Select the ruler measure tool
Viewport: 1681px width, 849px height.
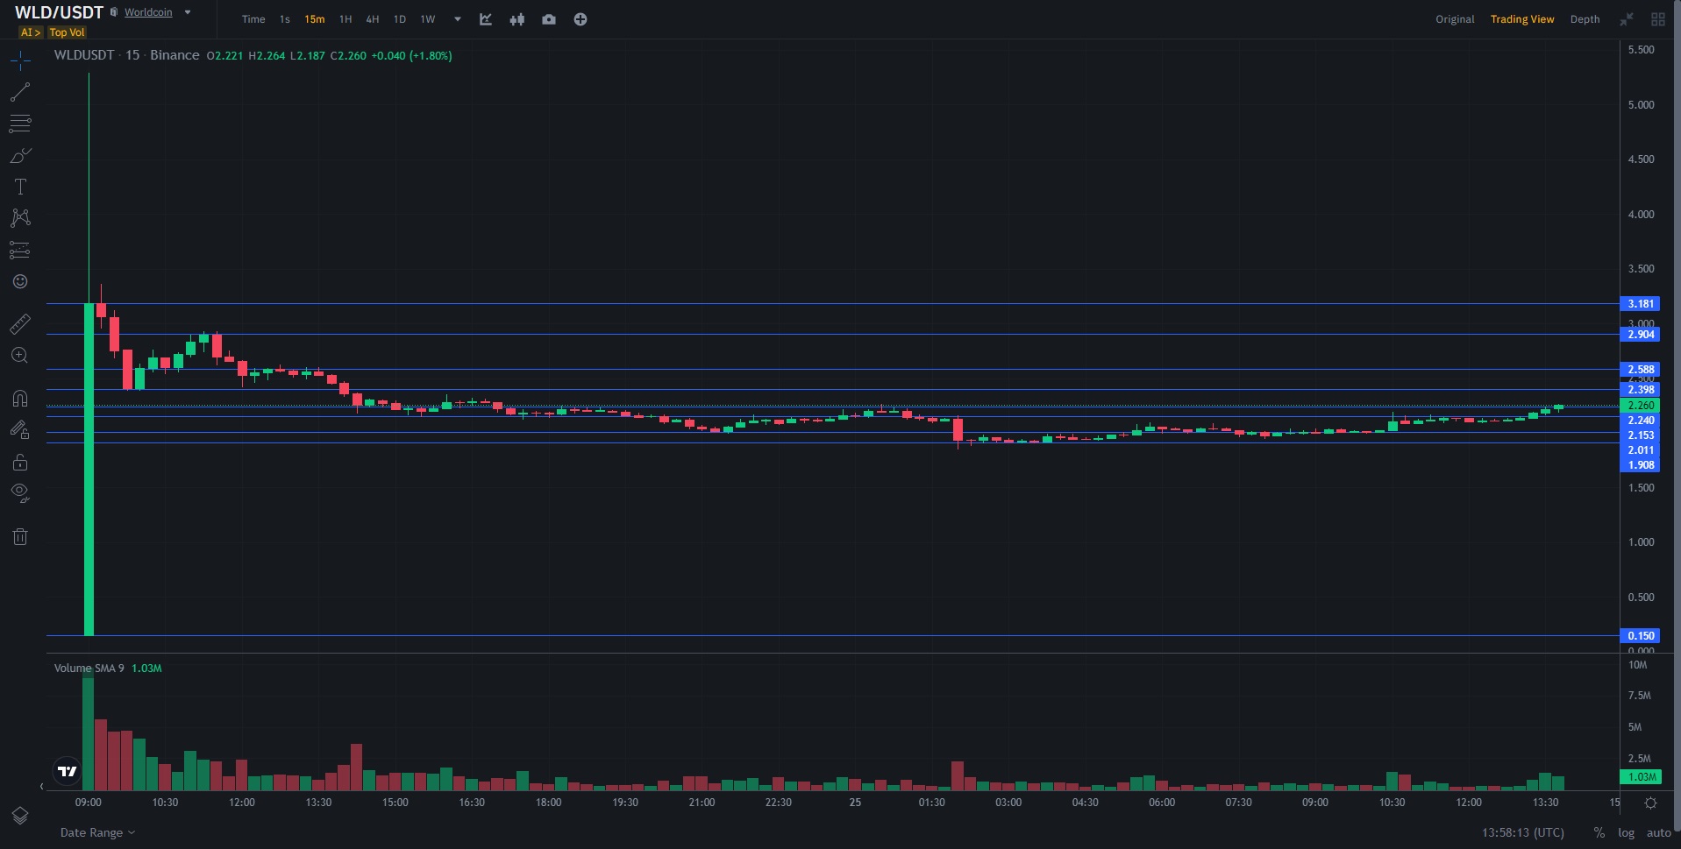pyautogui.click(x=20, y=324)
